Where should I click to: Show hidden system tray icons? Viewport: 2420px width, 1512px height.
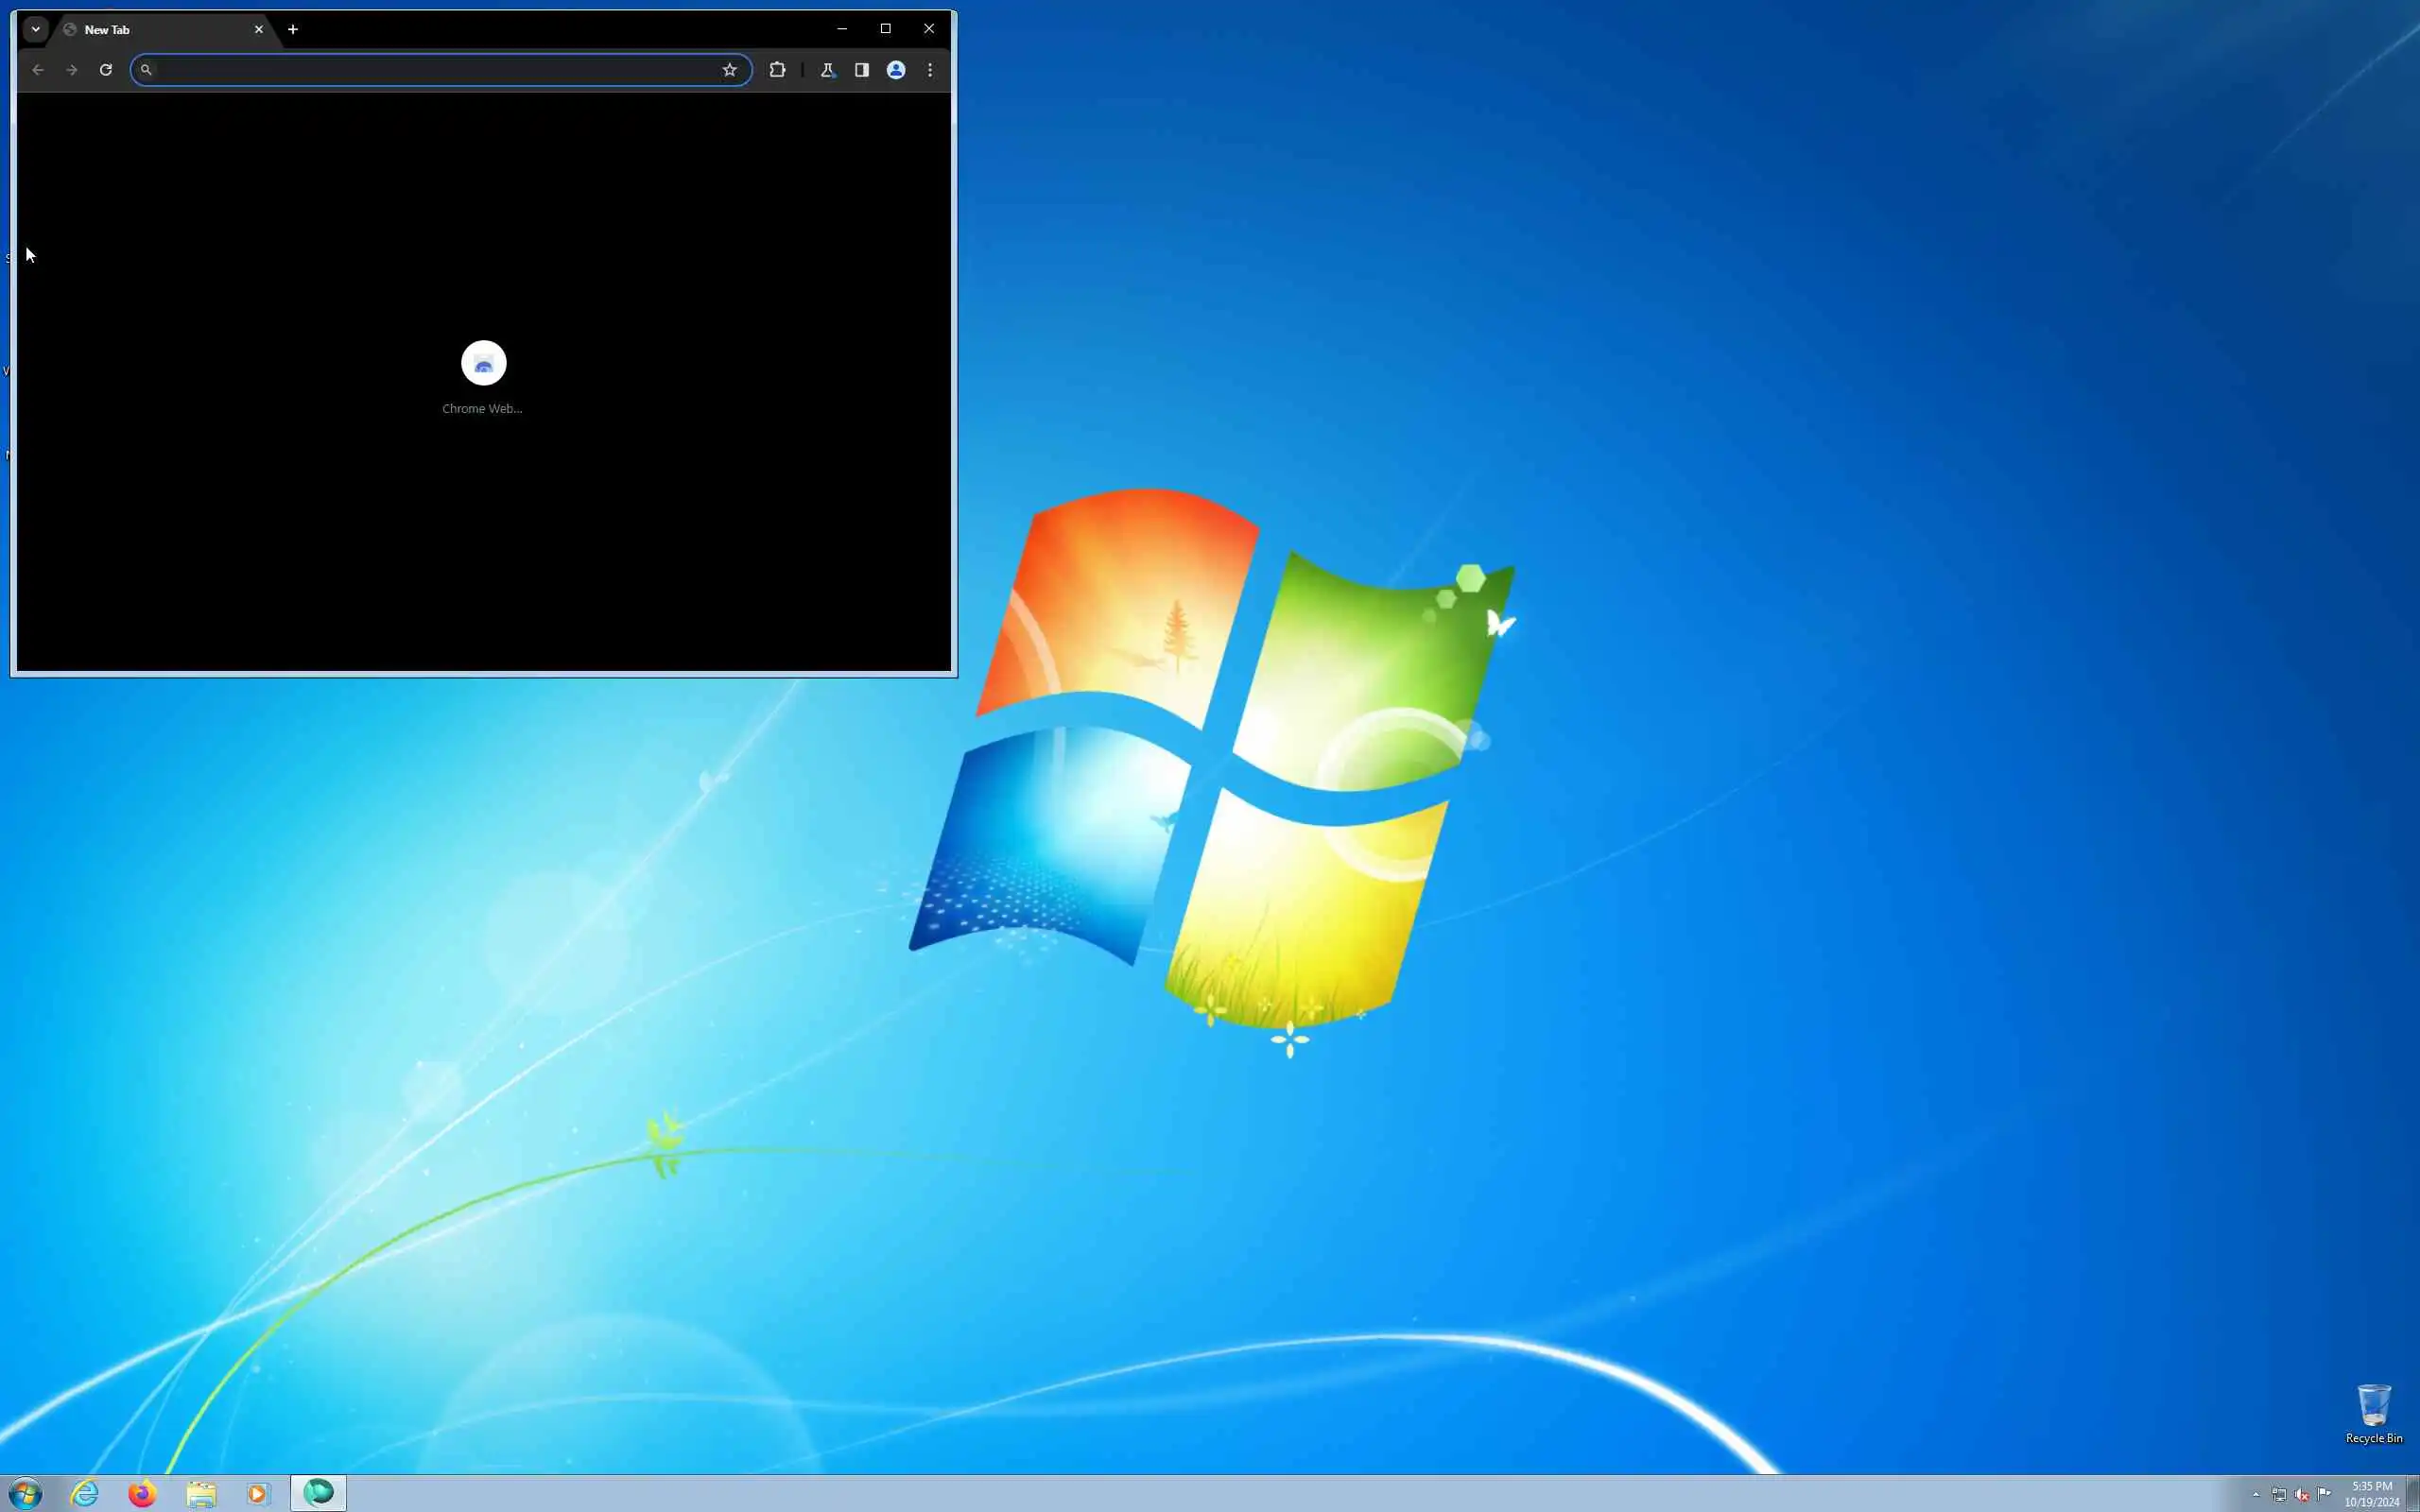(2256, 1495)
